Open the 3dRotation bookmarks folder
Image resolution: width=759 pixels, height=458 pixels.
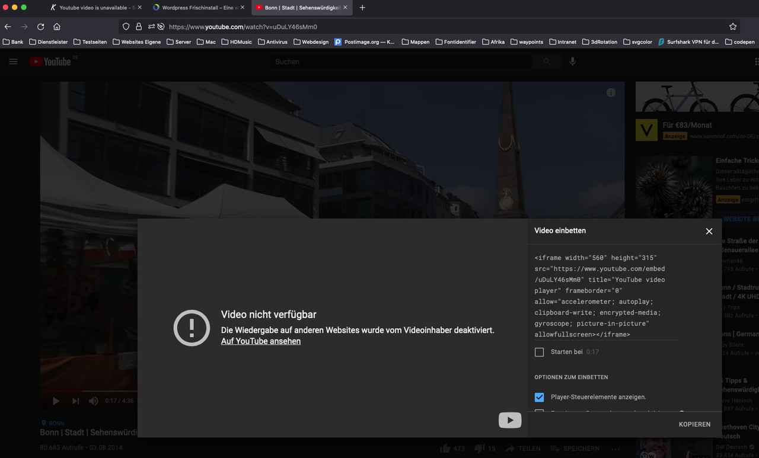pyautogui.click(x=599, y=42)
